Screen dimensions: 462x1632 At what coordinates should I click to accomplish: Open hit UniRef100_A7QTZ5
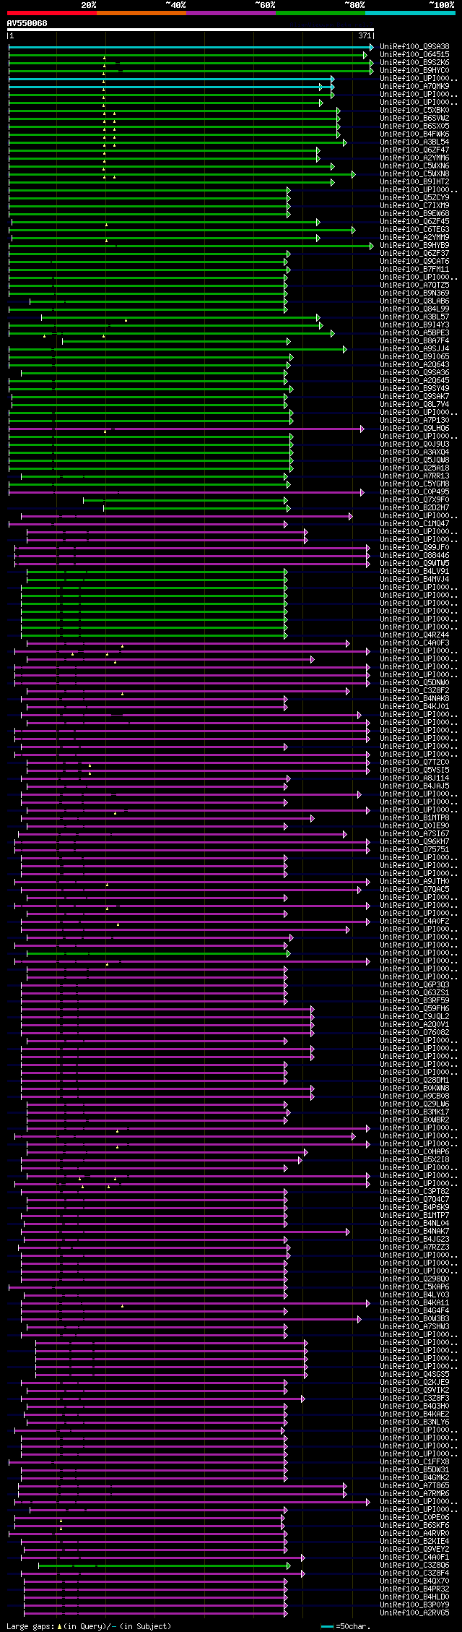(x=414, y=285)
